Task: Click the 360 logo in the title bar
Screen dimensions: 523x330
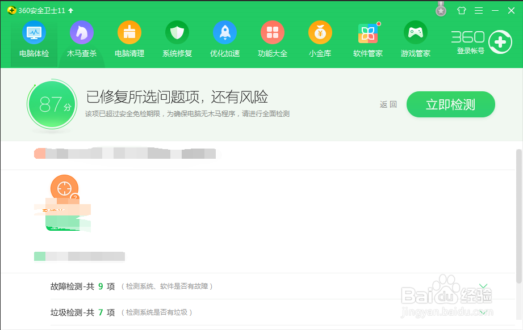Action: pyautogui.click(x=12, y=11)
